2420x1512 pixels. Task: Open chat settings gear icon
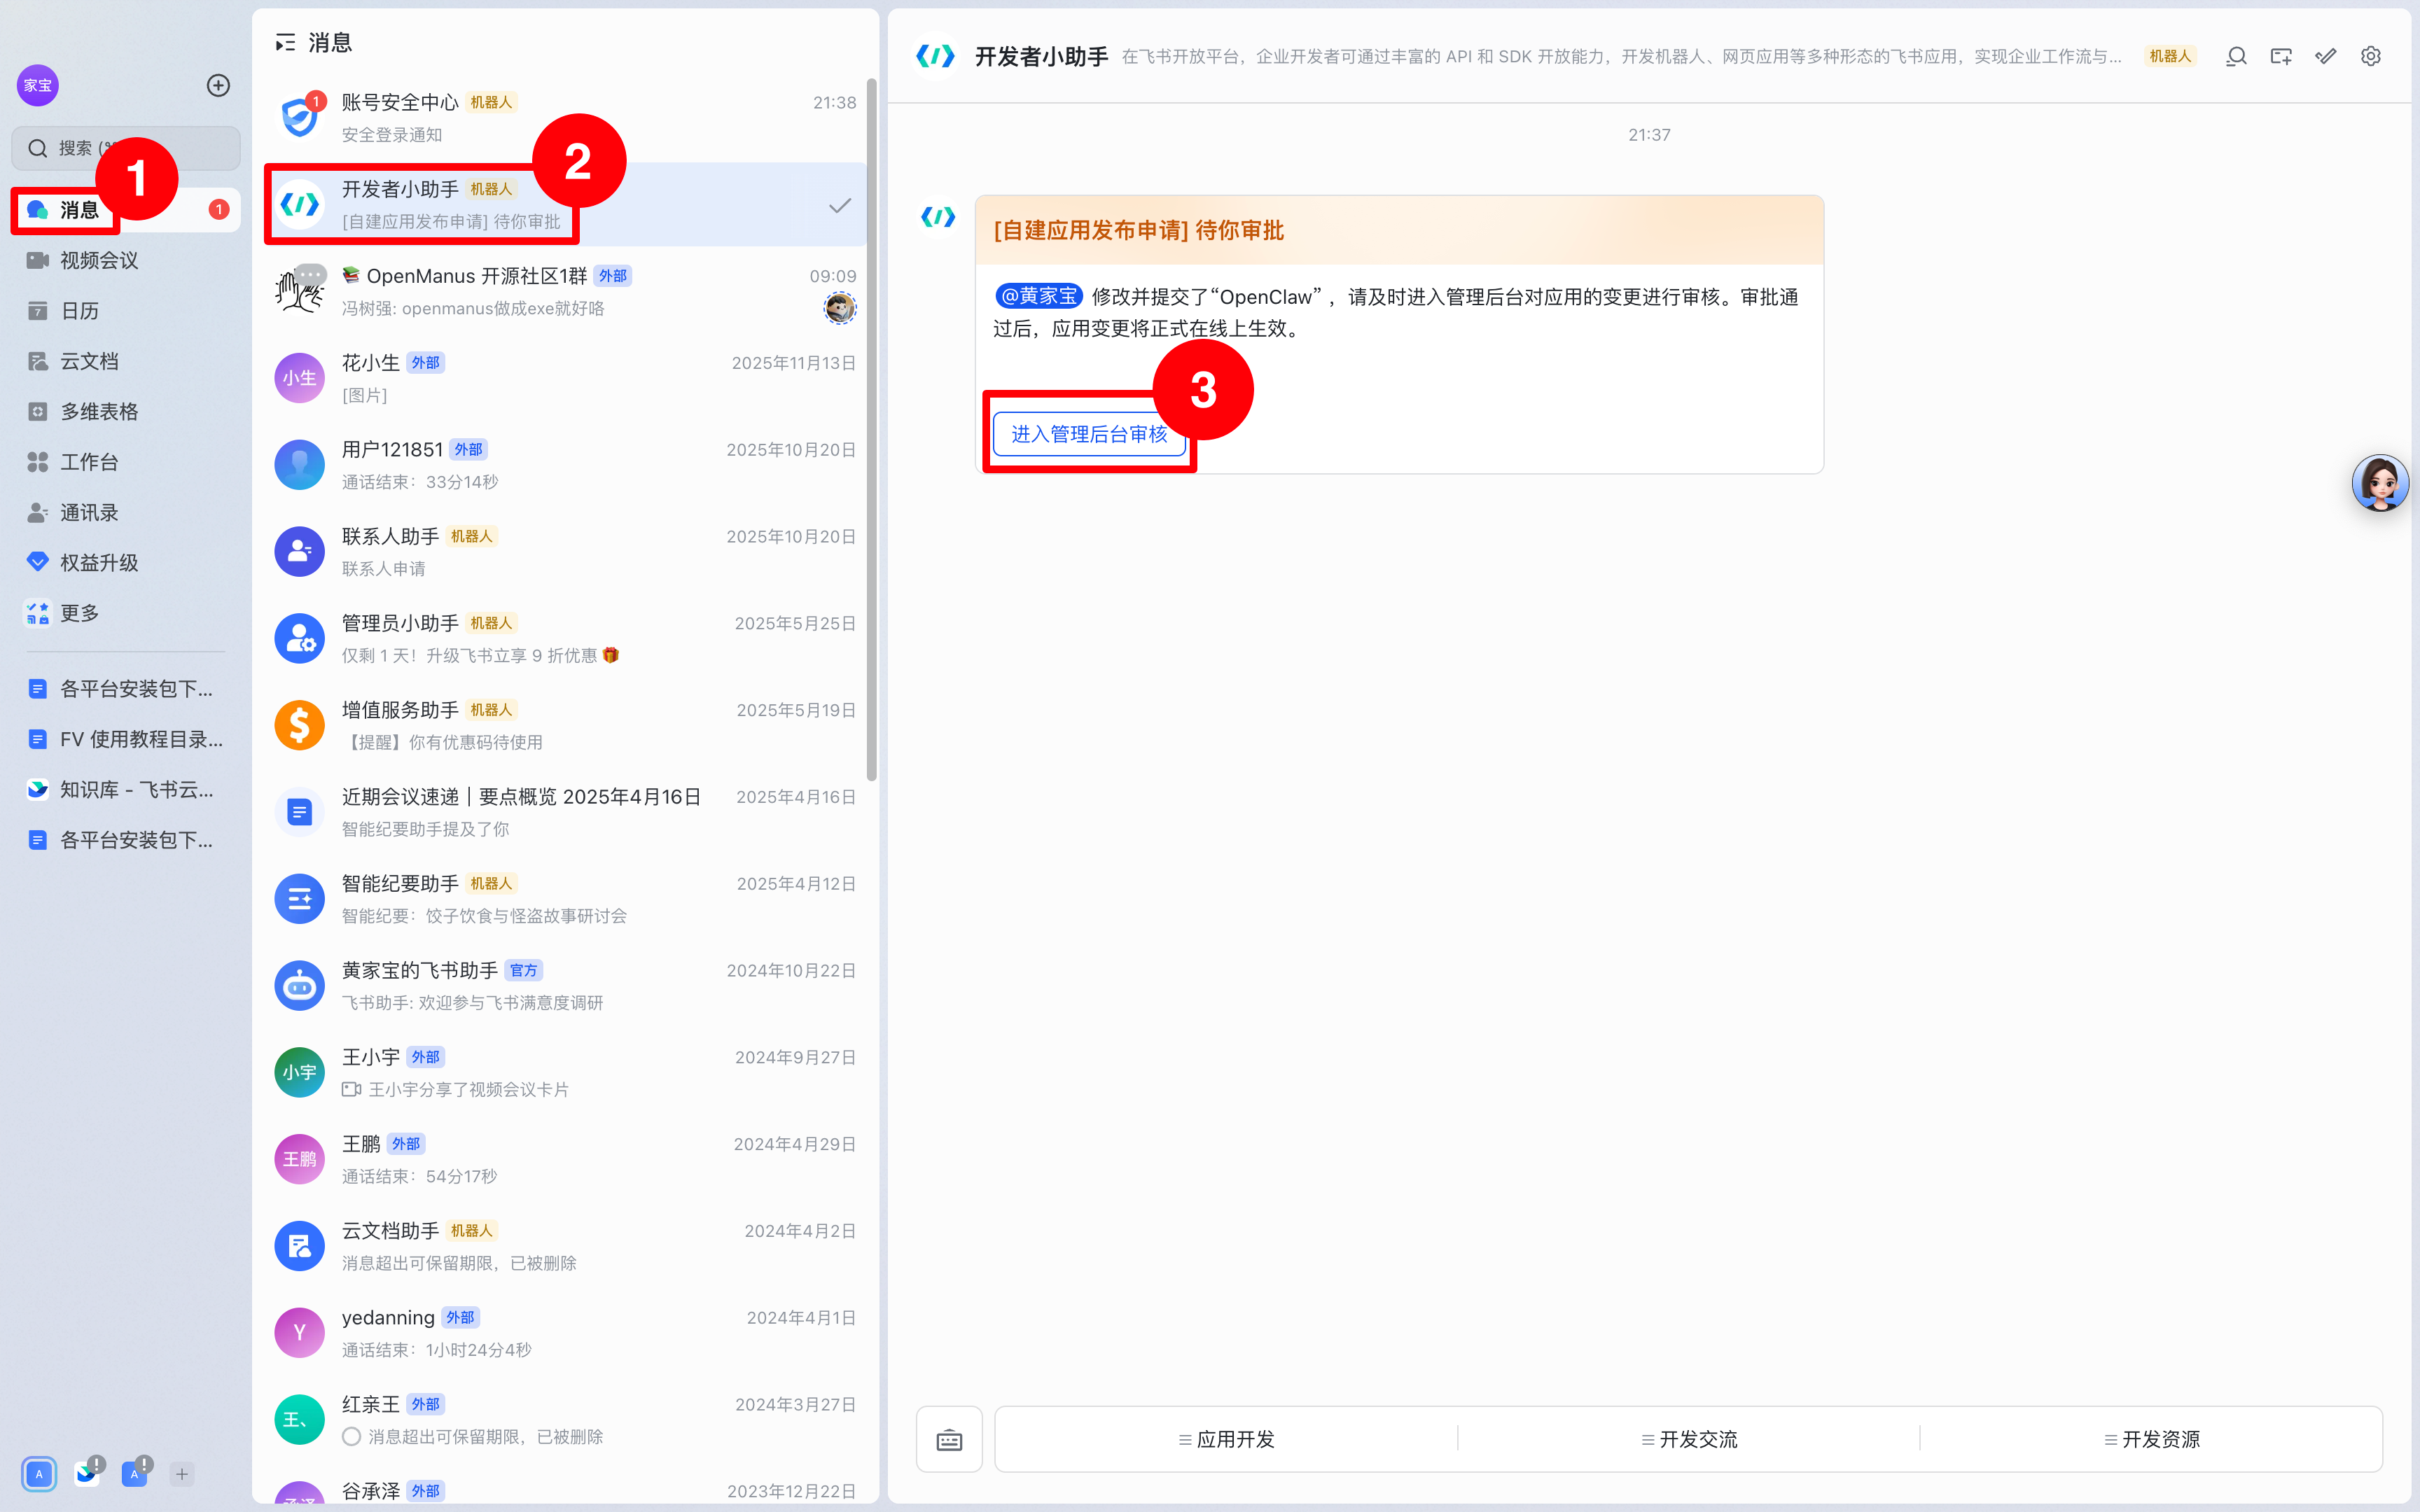click(2371, 56)
